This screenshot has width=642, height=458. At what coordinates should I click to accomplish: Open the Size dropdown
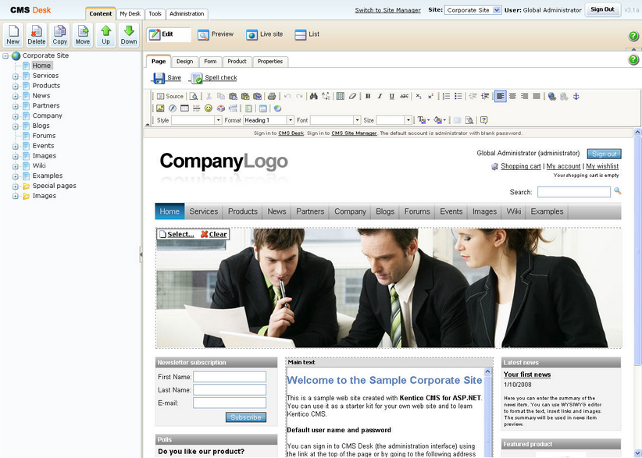pos(394,120)
